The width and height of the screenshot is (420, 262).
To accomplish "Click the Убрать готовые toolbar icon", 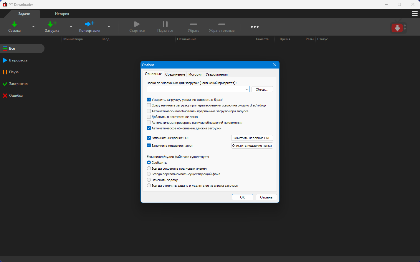I will pyautogui.click(x=222, y=24).
